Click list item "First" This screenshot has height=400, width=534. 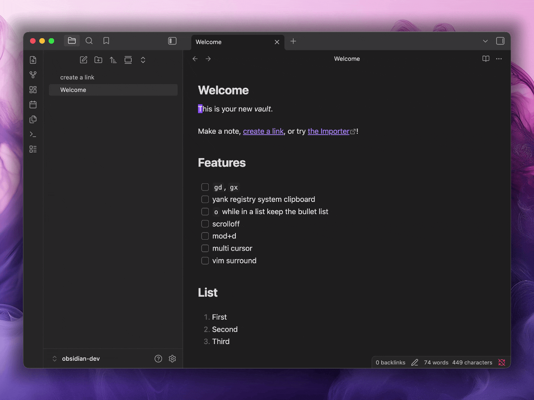[219, 317]
